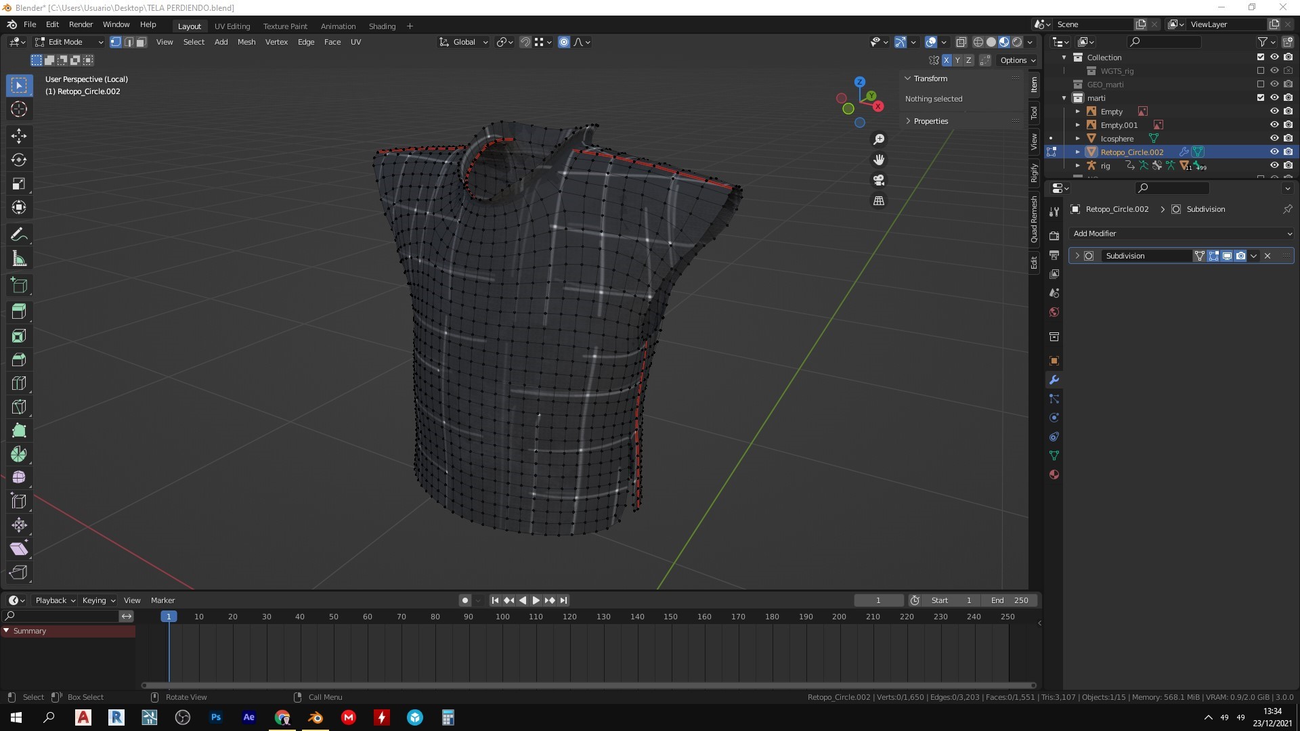
Task: Expand the Properties section in sidebar
Action: [930, 121]
